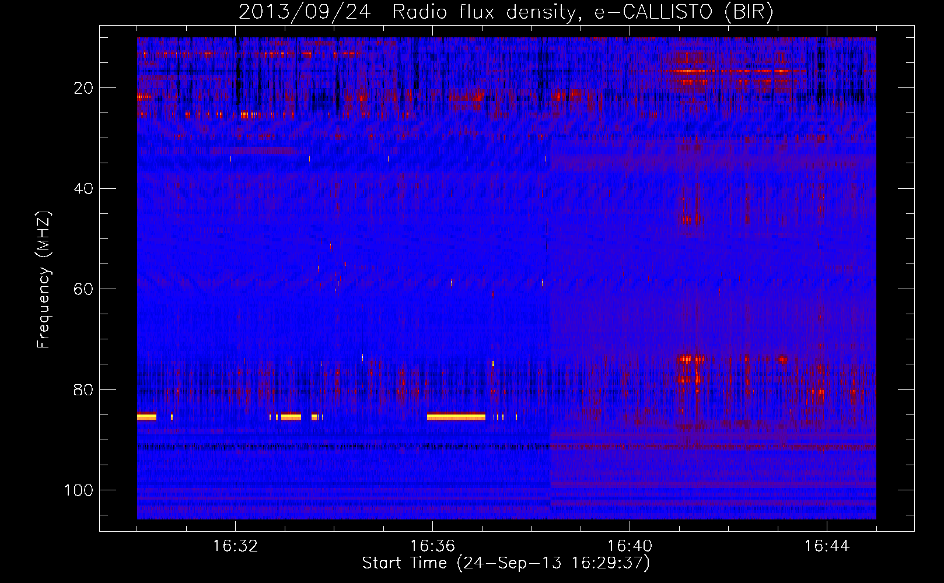Click the long yellow burst near 16:36

[456, 416]
